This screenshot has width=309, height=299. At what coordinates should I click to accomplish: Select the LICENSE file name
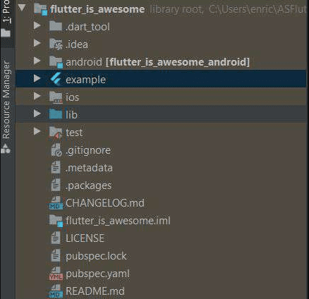85,238
